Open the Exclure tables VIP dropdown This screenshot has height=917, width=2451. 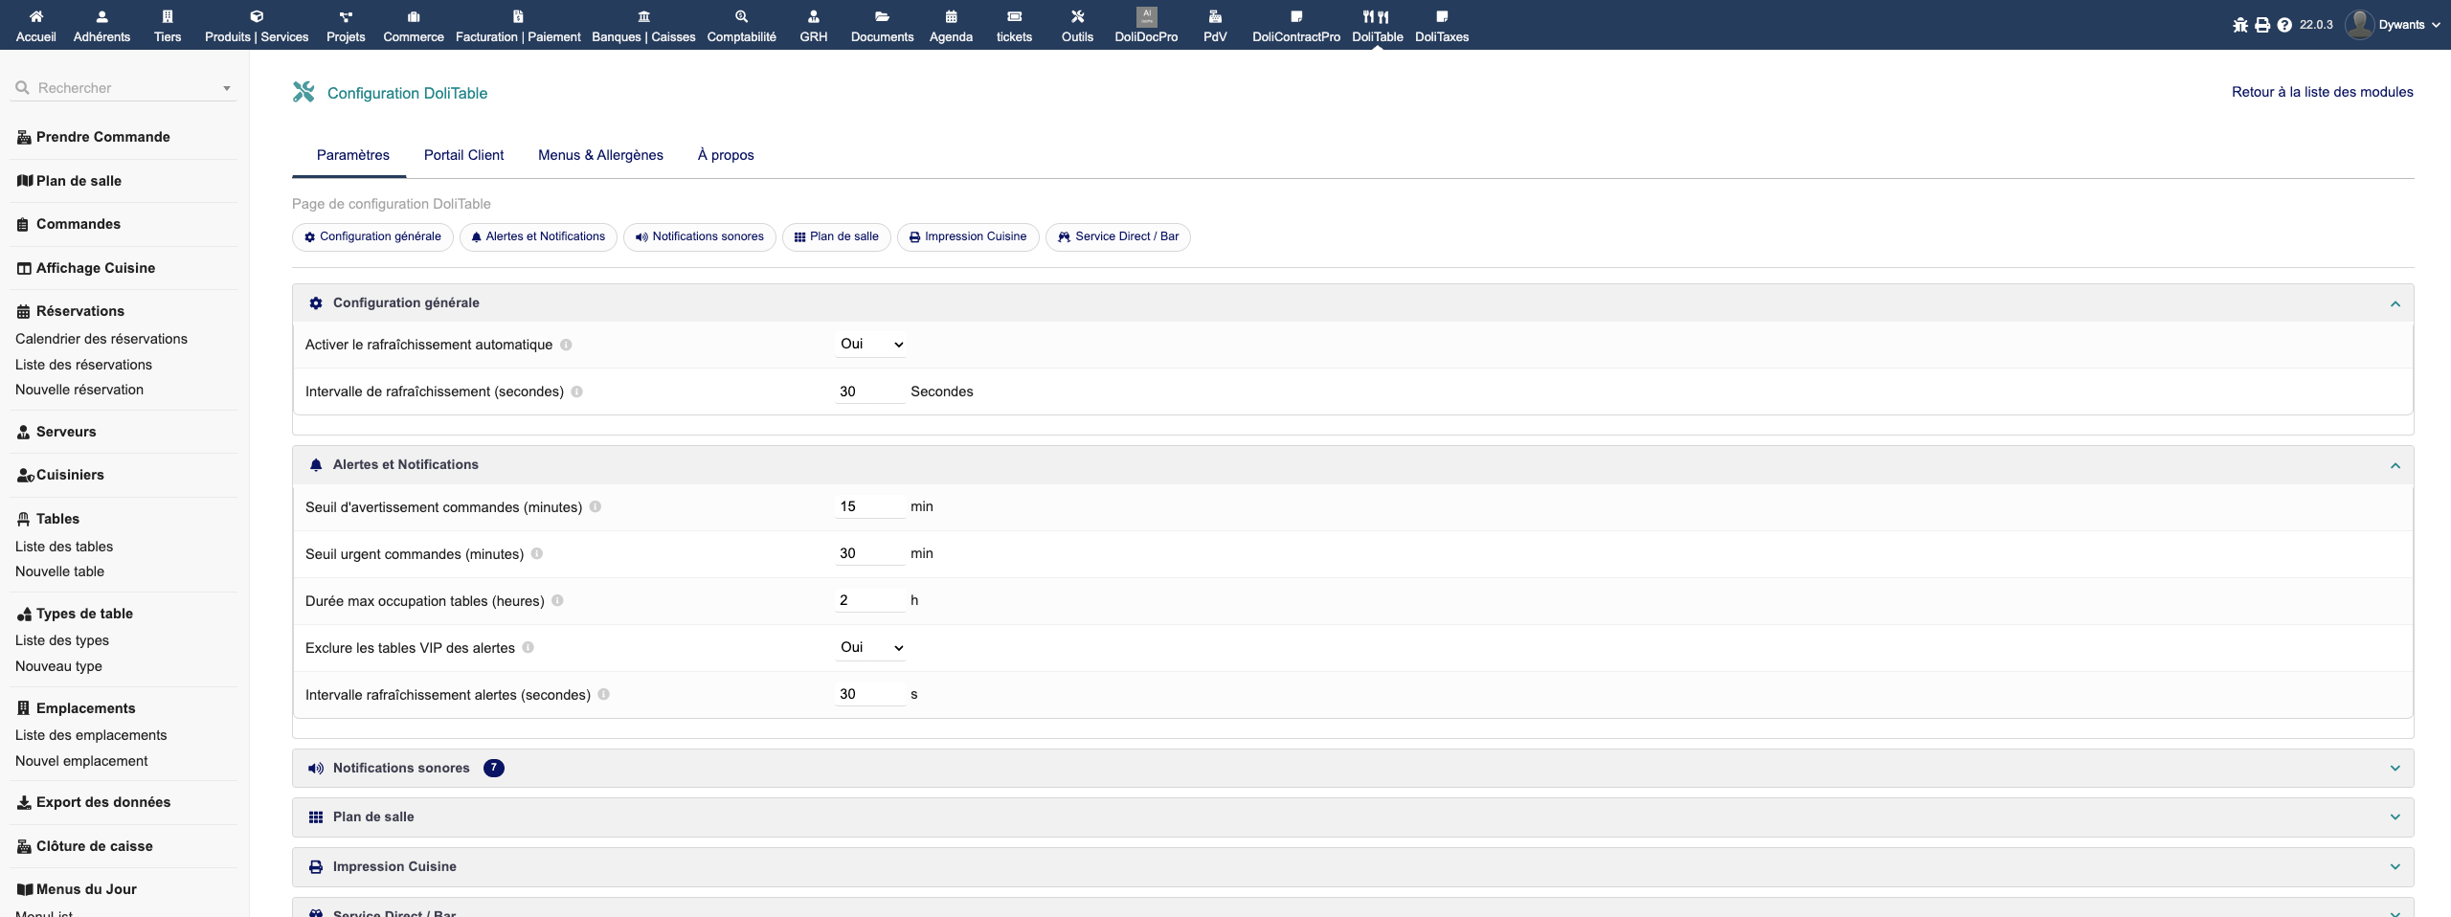[x=870, y=648]
